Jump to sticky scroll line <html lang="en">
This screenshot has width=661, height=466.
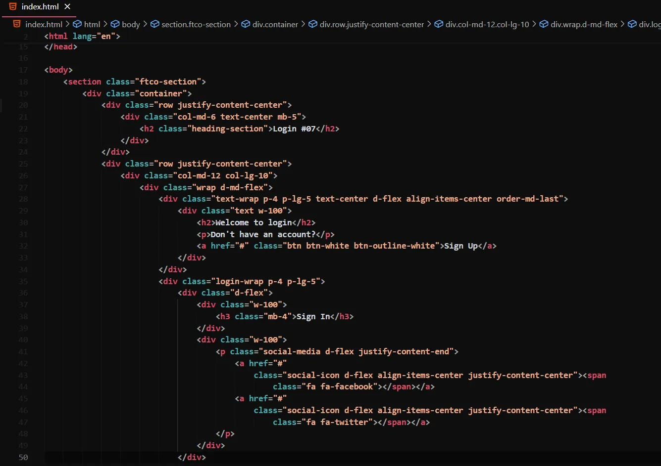click(82, 37)
